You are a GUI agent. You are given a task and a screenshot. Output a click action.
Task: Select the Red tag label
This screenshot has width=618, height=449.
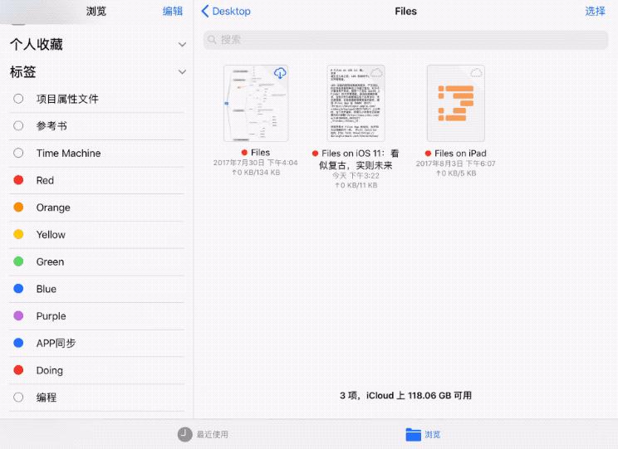coord(45,180)
